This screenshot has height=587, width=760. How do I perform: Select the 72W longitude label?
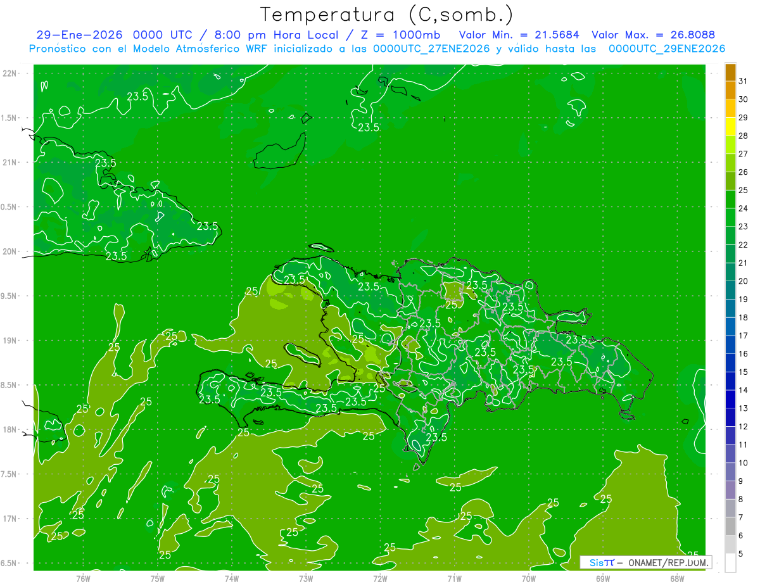380,578
